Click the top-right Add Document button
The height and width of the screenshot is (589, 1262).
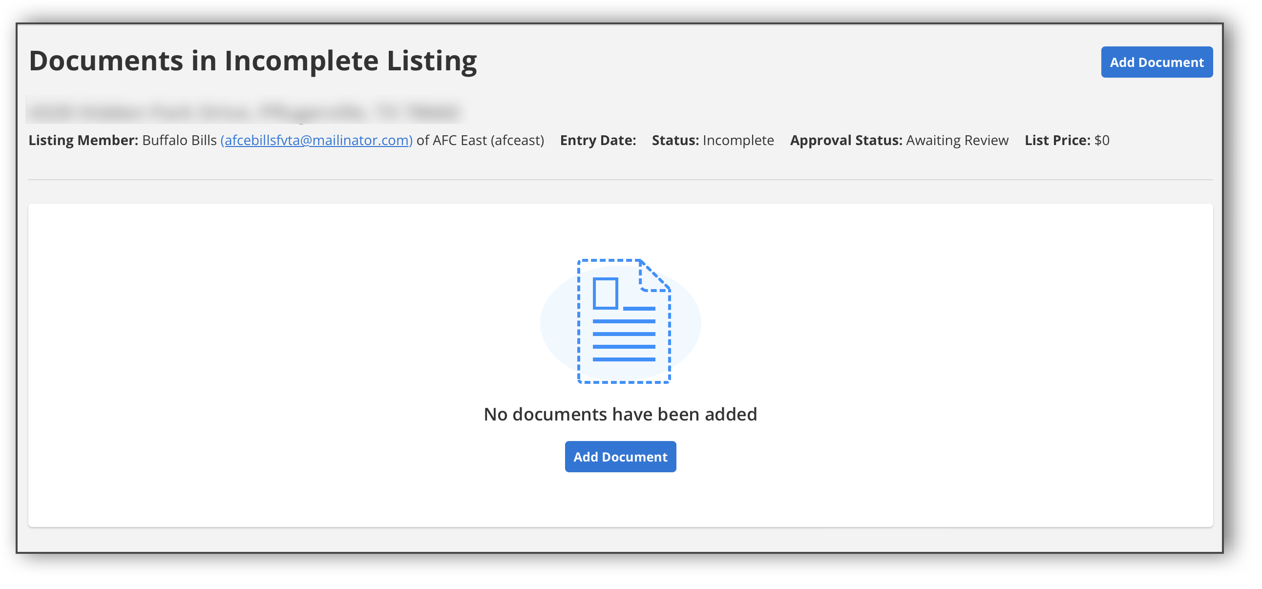1157,62
